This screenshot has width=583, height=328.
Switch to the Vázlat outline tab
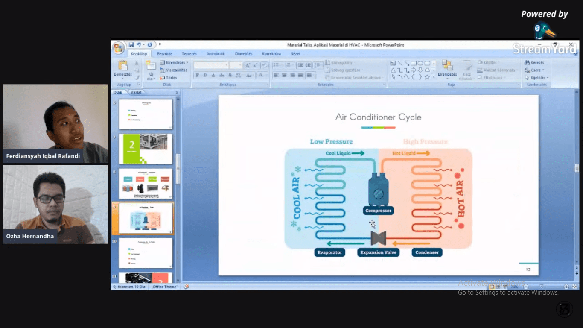click(136, 92)
